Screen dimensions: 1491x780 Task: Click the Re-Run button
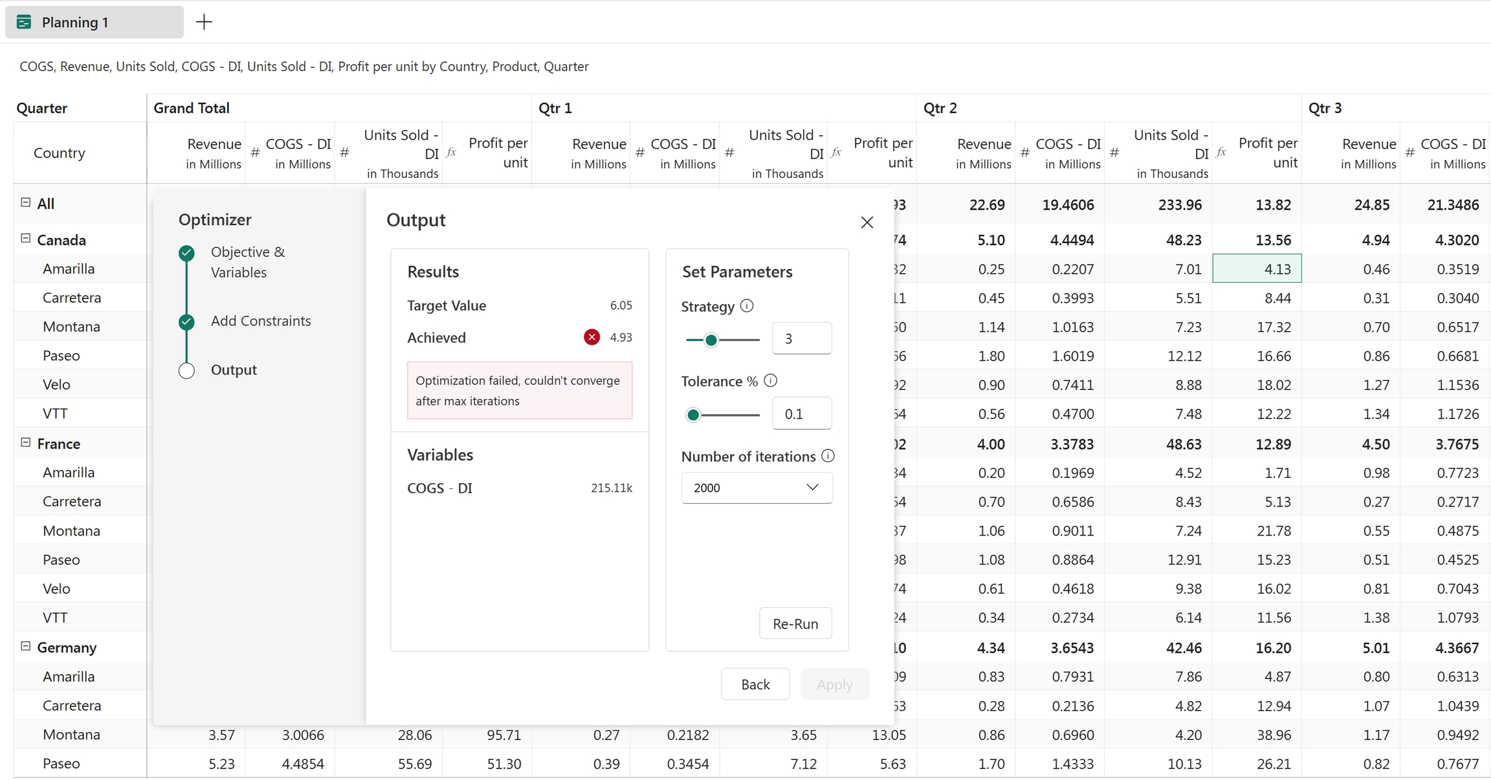point(795,623)
